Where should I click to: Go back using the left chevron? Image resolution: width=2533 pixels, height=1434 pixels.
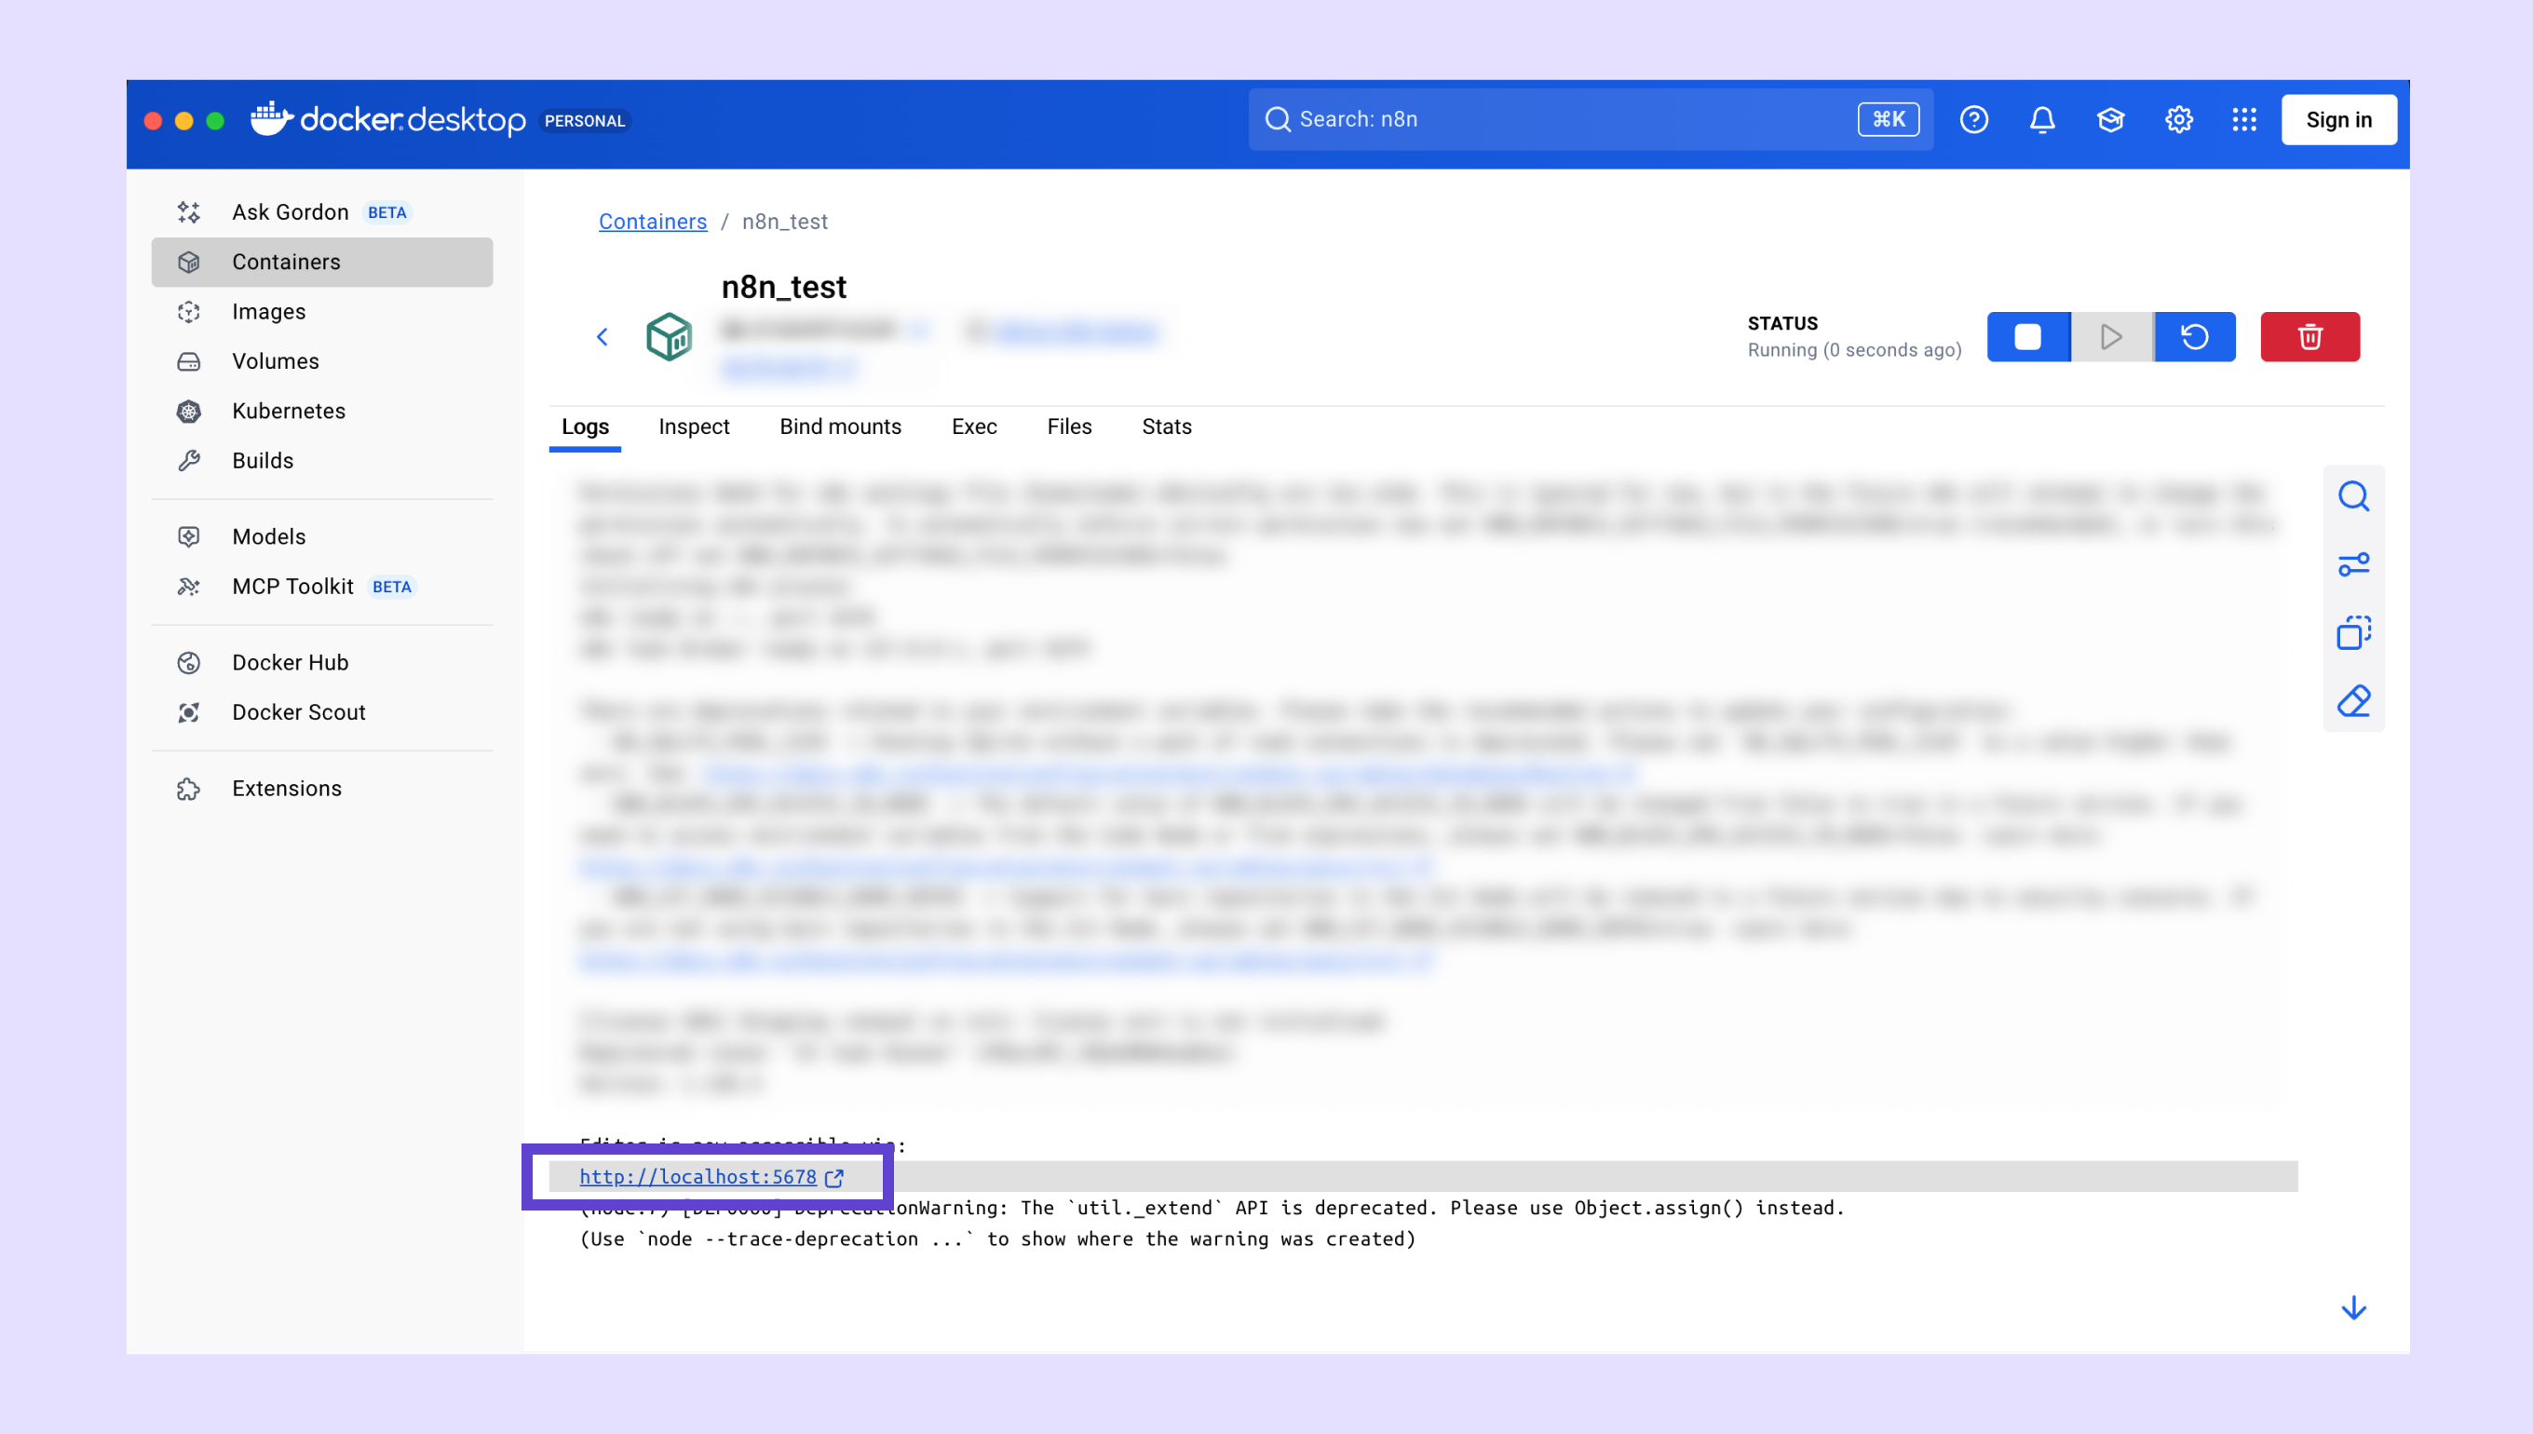pos(603,337)
